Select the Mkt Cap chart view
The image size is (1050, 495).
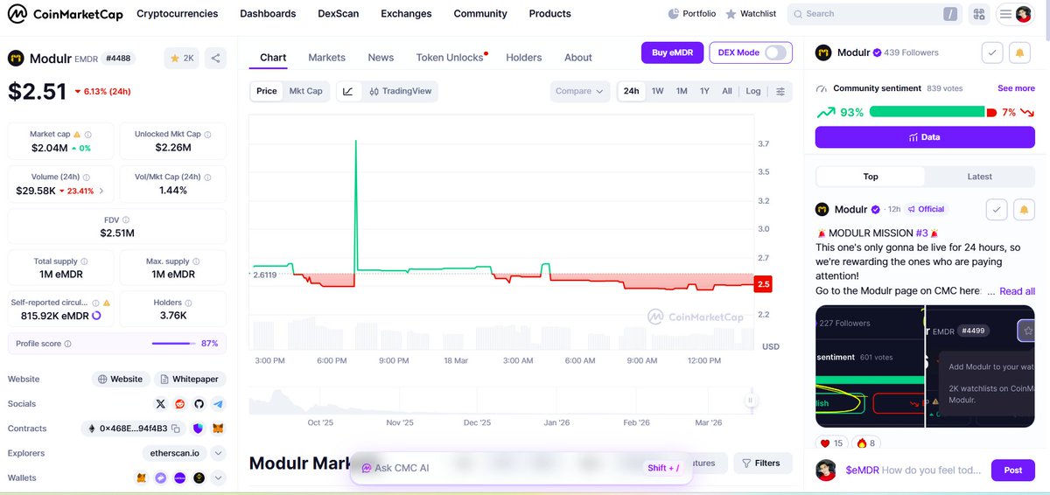click(306, 91)
